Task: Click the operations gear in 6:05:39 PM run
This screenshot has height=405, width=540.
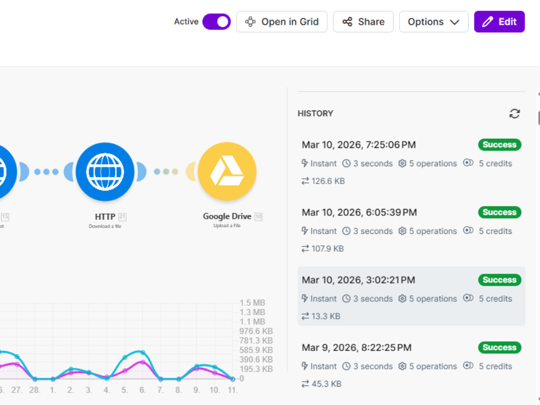Action: point(402,231)
